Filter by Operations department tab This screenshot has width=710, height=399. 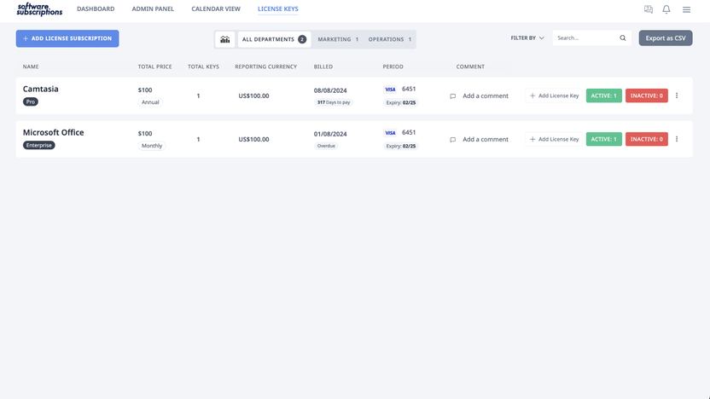389,39
